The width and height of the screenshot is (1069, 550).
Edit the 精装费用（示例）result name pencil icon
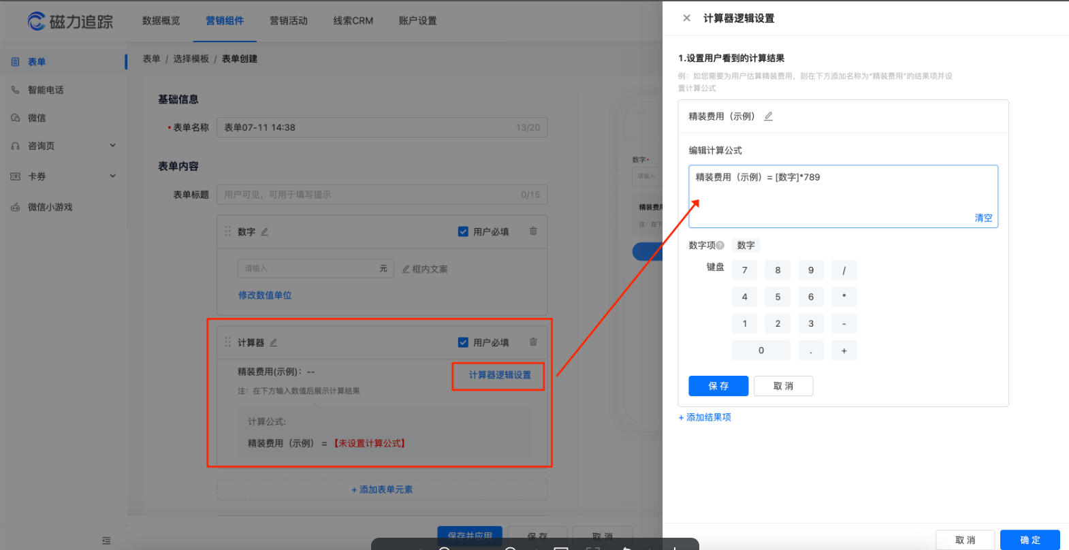pyautogui.click(x=768, y=116)
